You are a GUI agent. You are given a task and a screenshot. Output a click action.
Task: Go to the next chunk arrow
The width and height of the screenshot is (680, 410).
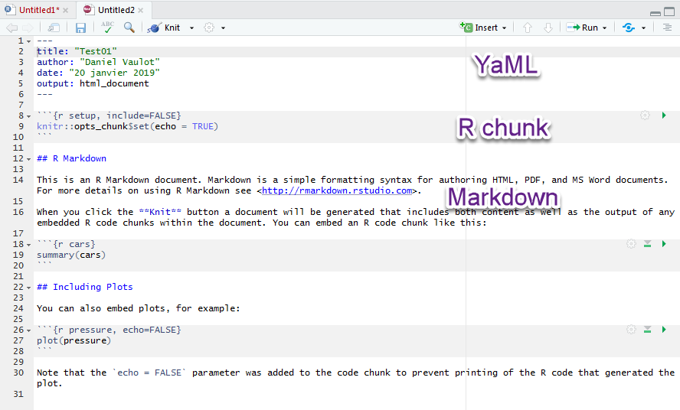[x=548, y=28]
